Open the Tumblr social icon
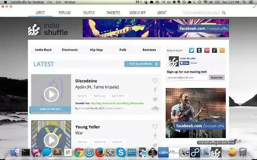This screenshot has height=160, width=257. 199,50
